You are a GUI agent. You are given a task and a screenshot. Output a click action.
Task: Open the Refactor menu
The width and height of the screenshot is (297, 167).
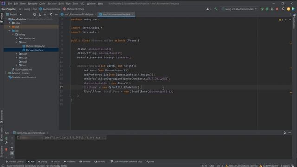52,3
